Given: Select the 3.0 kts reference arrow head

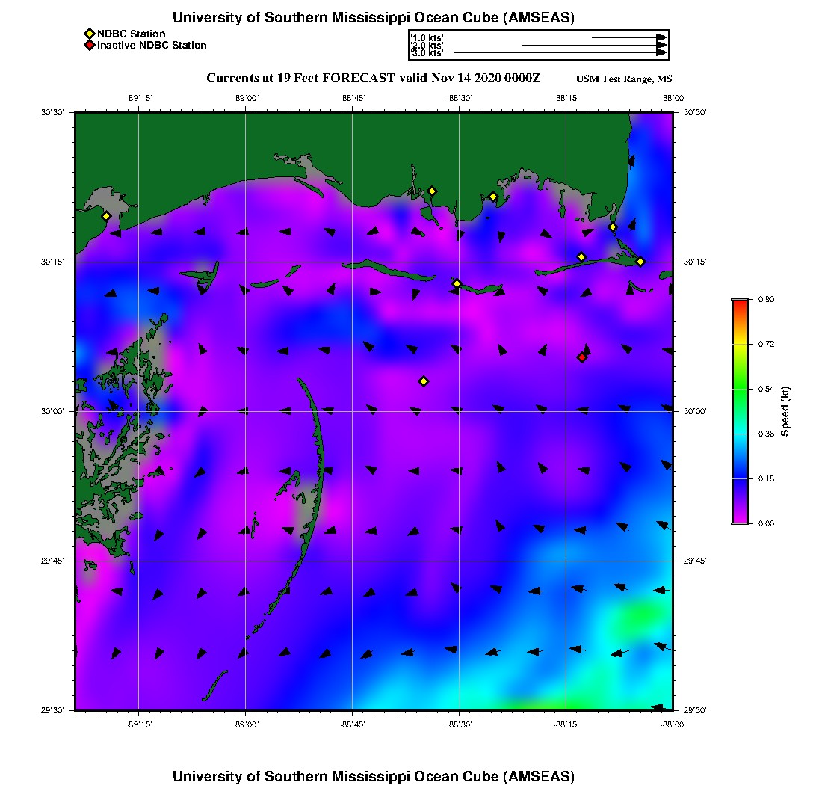Looking at the screenshot, I should (661, 53).
